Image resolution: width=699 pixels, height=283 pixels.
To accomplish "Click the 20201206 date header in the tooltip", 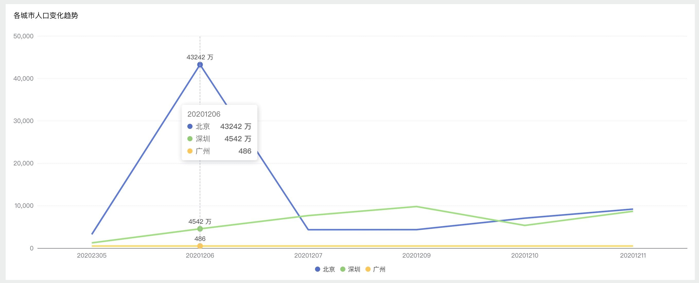I will tap(204, 114).
